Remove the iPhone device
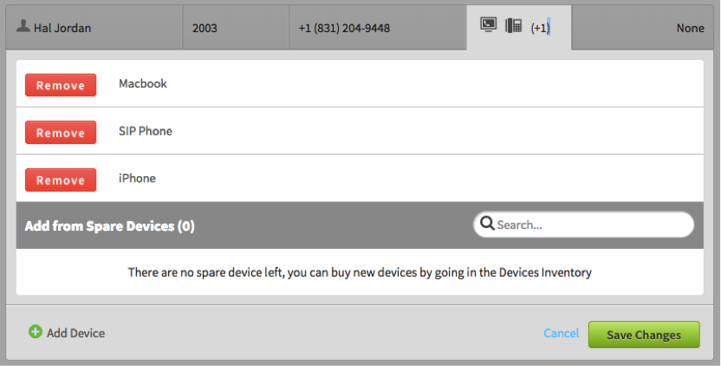 pos(61,180)
